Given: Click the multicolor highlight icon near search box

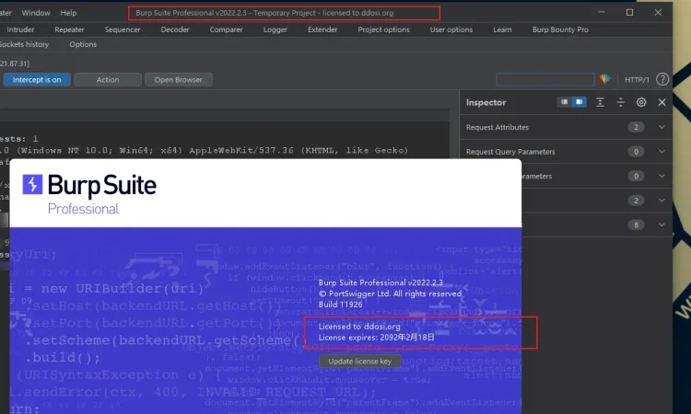Looking at the screenshot, I should tap(604, 79).
